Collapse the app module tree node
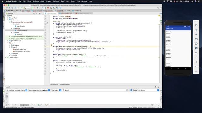Screen dimensions: 202x113 [6, 16]
